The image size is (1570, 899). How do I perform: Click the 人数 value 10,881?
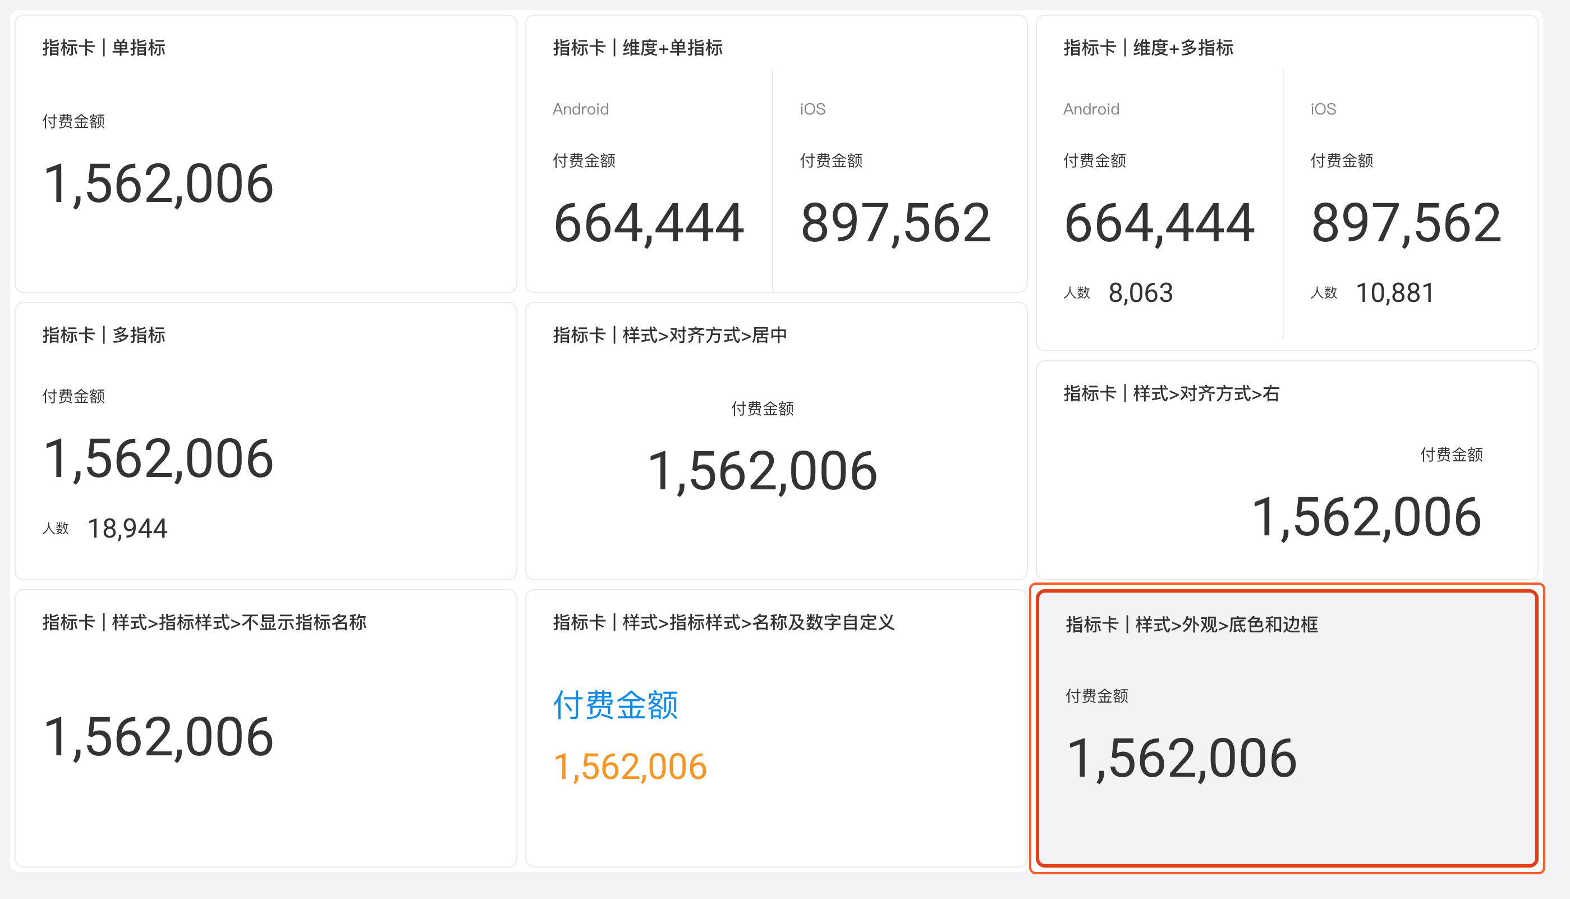tap(1395, 293)
